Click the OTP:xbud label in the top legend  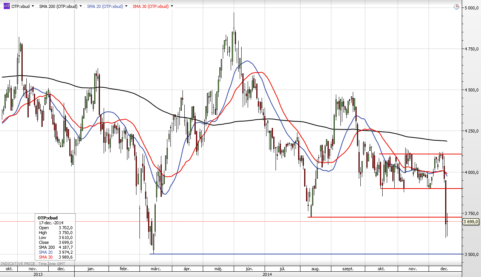(x=20, y=6)
